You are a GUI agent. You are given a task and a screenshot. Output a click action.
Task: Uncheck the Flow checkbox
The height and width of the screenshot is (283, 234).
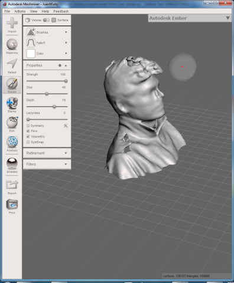coord(28,131)
